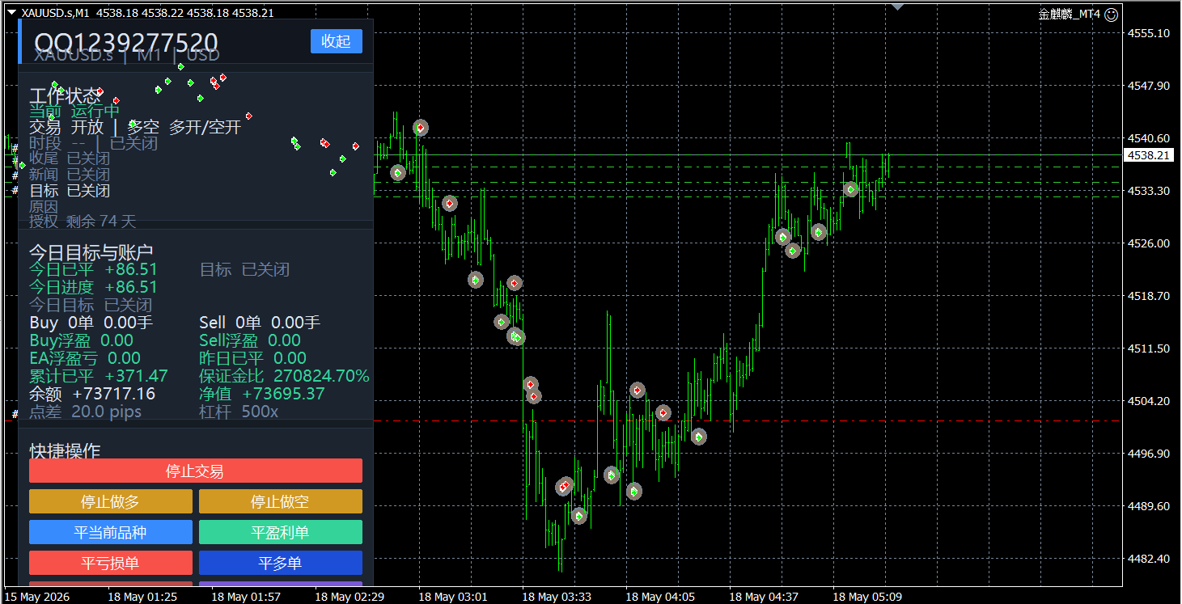Click the 今日进度 +86.51 value
This screenshot has height=604, width=1182.
pyautogui.click(x=93, y=287)
